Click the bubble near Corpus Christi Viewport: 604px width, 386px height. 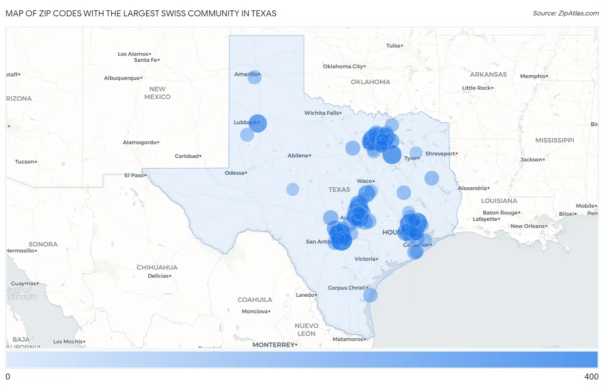point(370,295)
